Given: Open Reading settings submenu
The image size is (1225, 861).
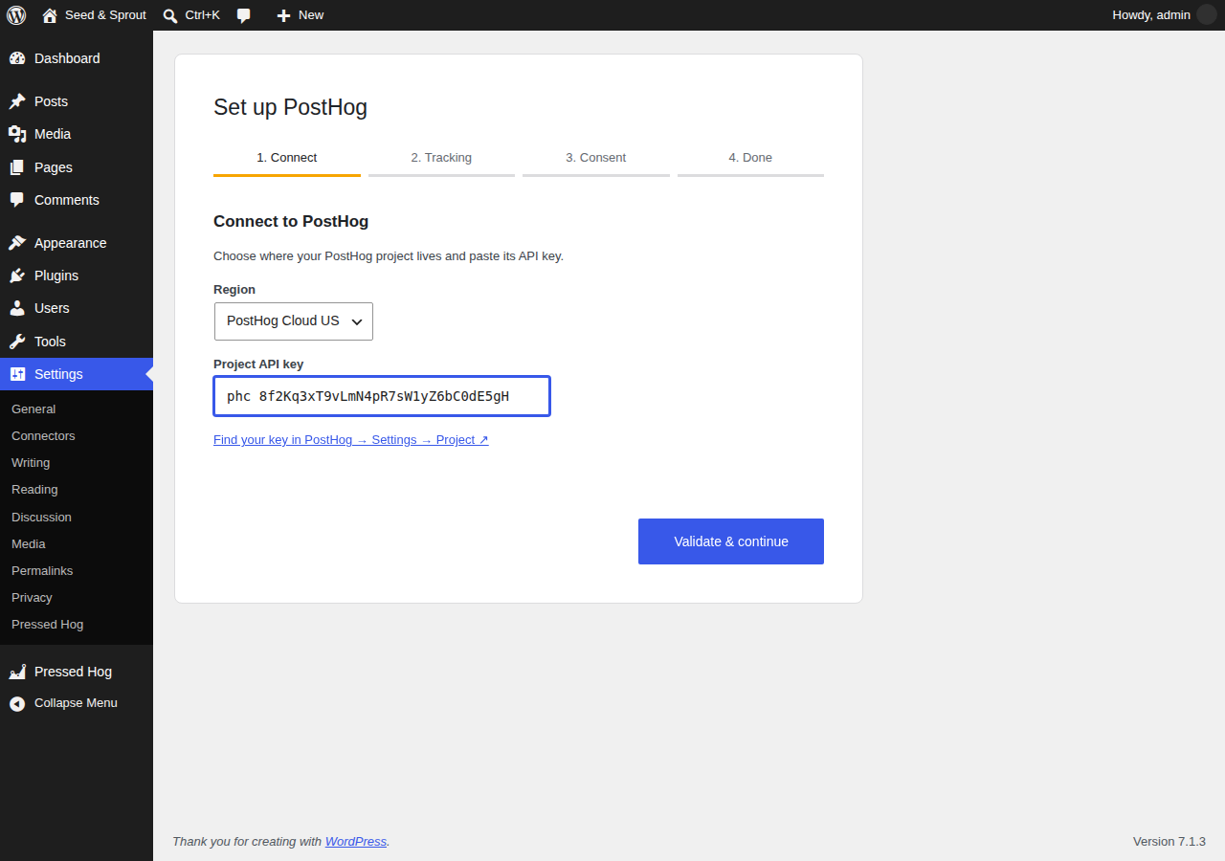Looking at the screenshot, I should 34,490.
